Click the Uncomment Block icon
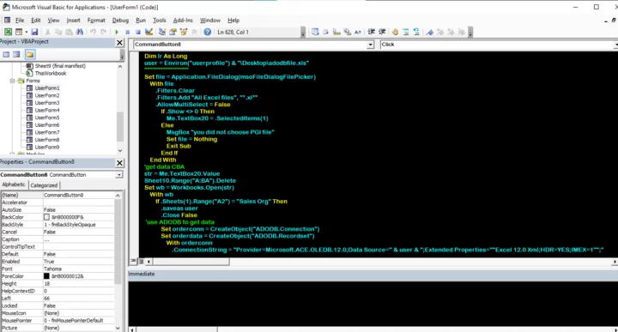The image size is (618, 332). [416, 32]
